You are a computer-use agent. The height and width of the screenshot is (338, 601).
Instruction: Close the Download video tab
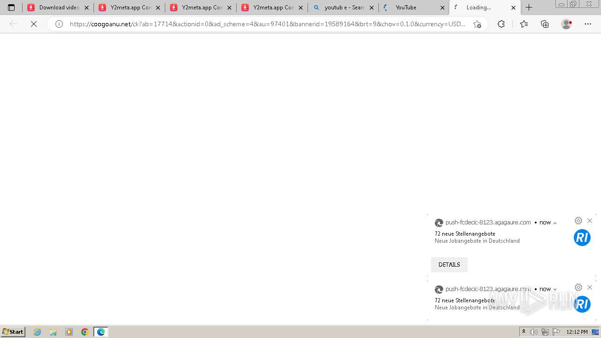pyautogui.click(x=86, y=8)
